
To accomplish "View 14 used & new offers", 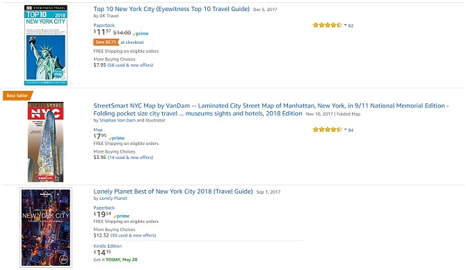I will click(130, 158).
